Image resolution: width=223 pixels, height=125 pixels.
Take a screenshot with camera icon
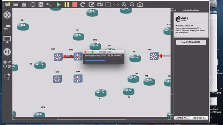click(140, 5)
